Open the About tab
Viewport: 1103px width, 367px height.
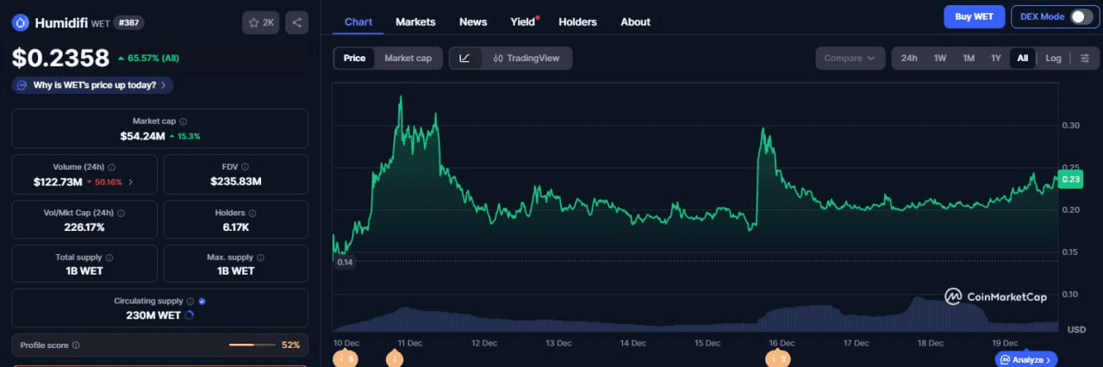tap(635, 22)
